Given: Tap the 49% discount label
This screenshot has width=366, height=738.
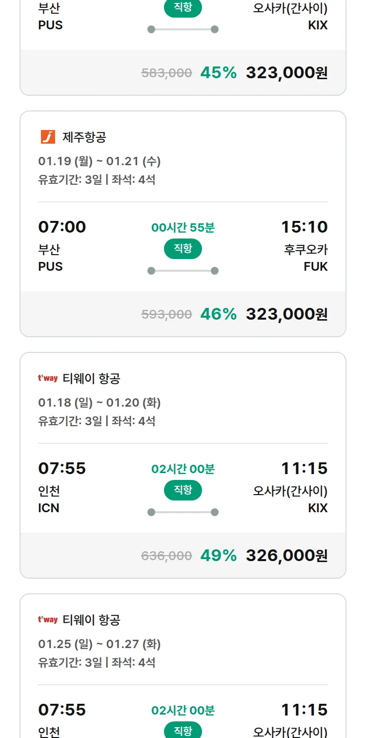Looking at the screenshot, I should point(218,555).
